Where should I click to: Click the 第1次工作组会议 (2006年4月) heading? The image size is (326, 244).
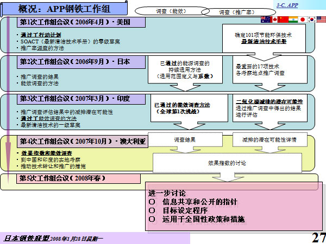(x=81, y=23)
